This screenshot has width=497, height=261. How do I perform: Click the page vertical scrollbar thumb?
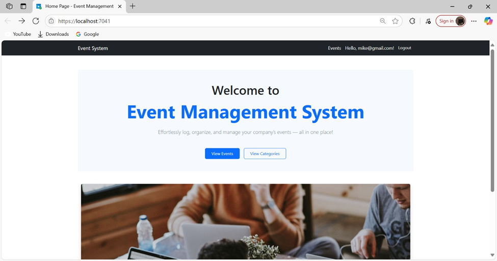[x=492, y=120]
